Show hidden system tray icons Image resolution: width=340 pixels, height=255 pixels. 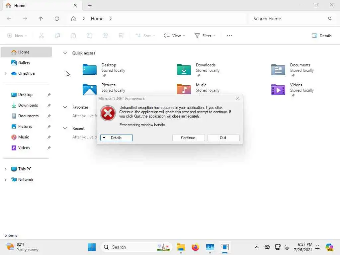click(257, 247)
